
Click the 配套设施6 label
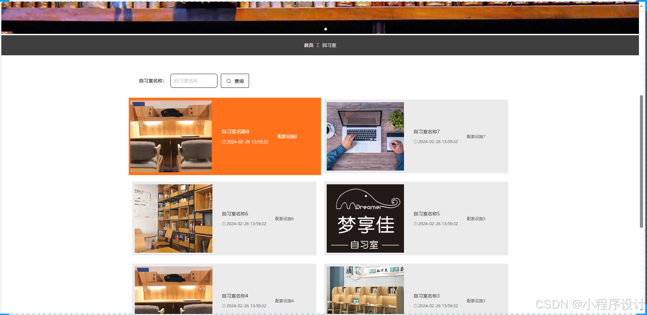pos(284,219)
